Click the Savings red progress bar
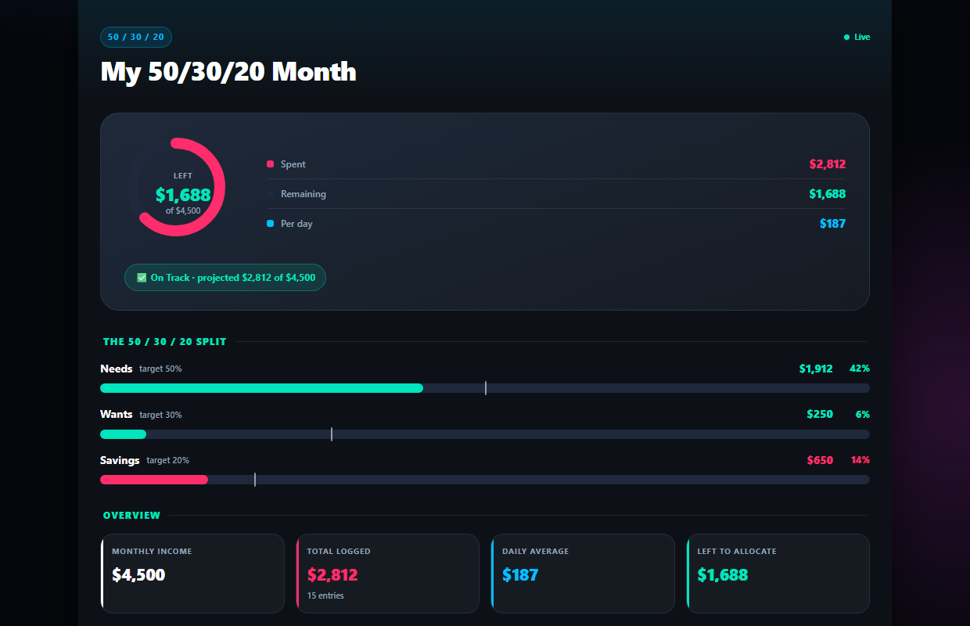This screenshot has width=970, height=626. (x=154, y=480)
